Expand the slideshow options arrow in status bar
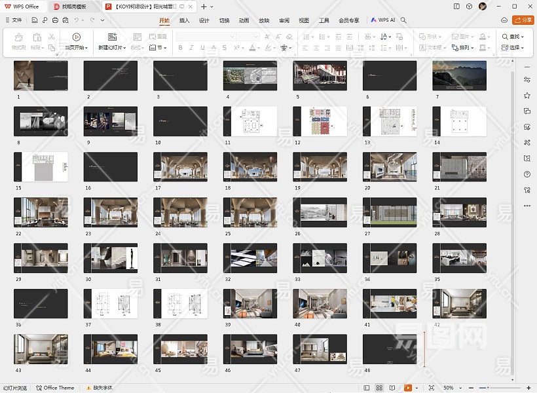The image size is (537, 393). (x=417, y=388)
